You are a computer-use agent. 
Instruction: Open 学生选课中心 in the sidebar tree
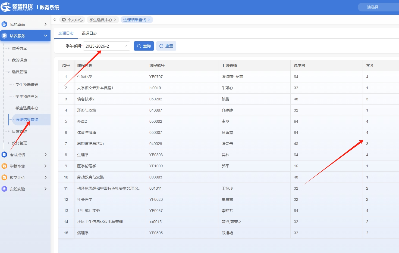pyautogui.click(x=27, y=108)
